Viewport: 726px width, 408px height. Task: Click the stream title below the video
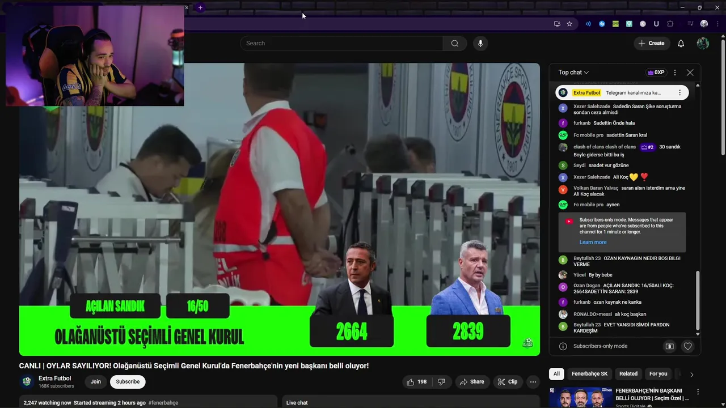(194, 366)
